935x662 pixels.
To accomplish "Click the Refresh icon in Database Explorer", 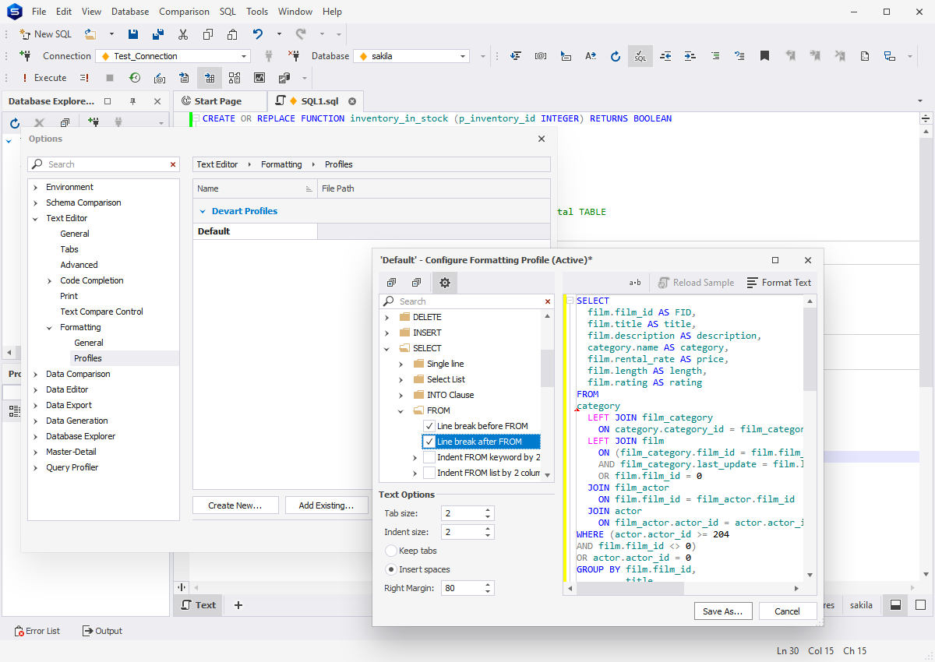I will click(15, 123).
